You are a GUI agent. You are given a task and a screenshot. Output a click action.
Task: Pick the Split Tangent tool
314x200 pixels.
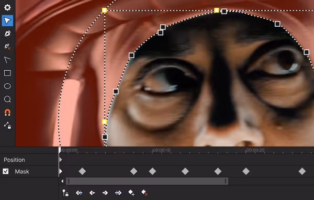(7, 60)
